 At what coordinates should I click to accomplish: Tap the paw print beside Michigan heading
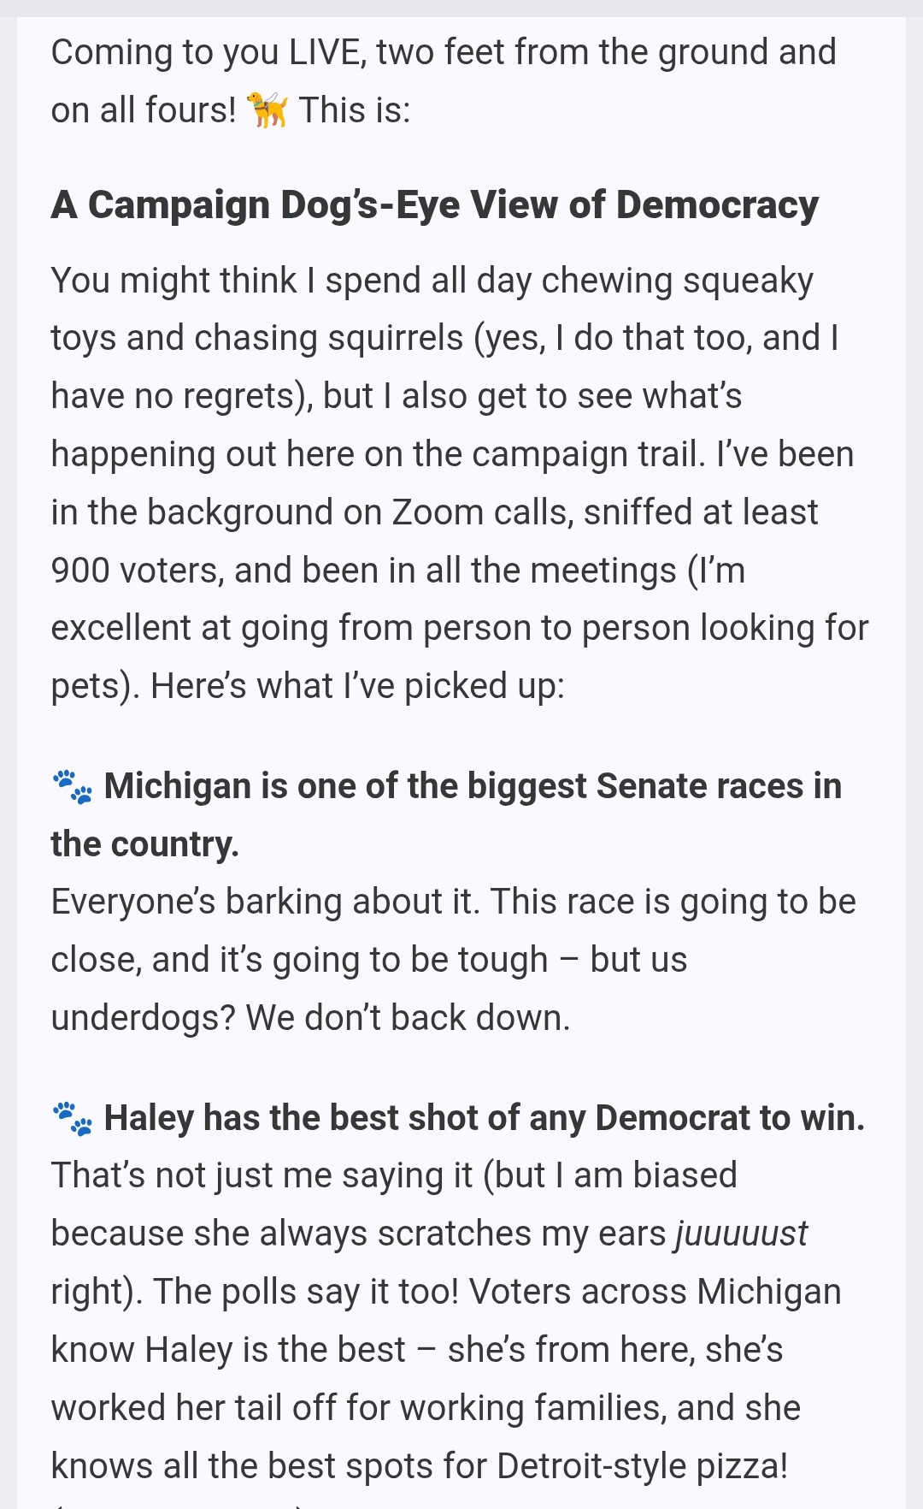pos(73,786)
